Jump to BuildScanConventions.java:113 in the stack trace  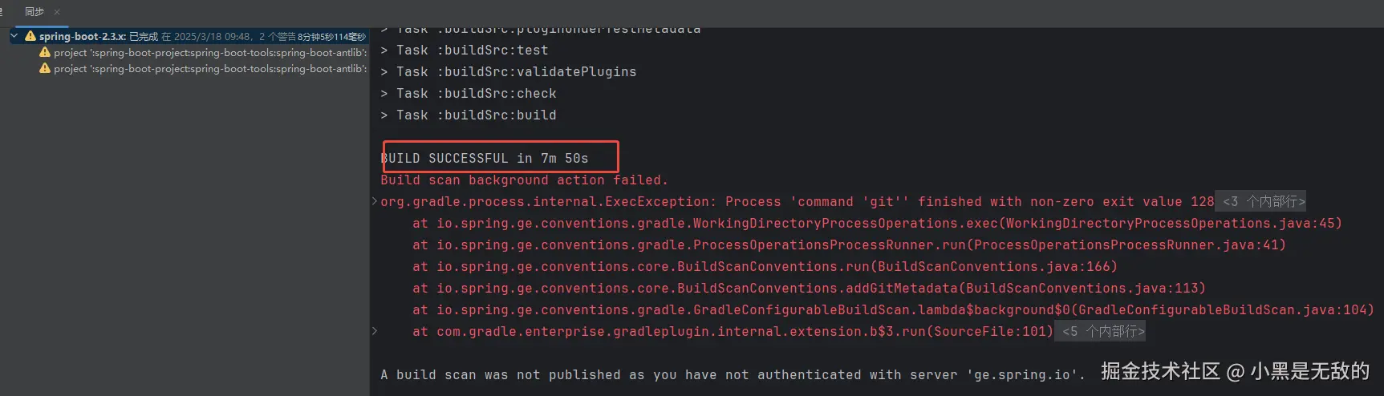[x=1081, y=288]
